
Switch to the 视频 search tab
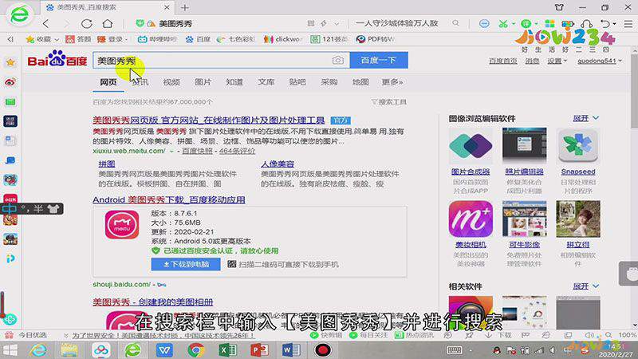pos(171,82)
